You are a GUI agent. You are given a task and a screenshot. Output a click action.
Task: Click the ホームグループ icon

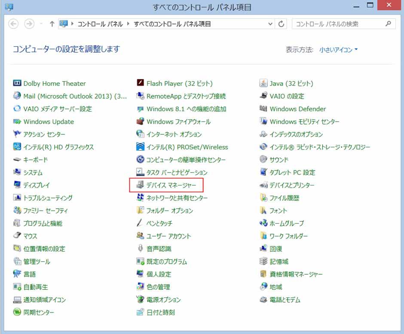[263, 223]
